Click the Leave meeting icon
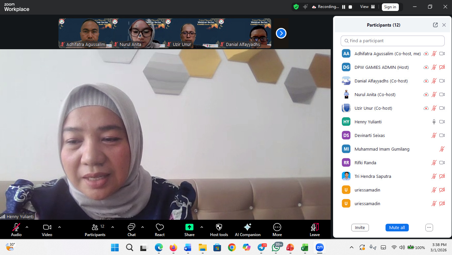Screen dimensions: 452x255 click(314, 227)
